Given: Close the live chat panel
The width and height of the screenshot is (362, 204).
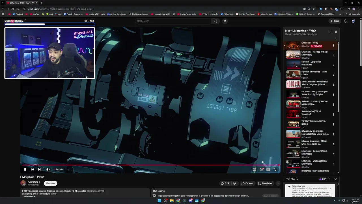Looking at the screenshot, I should tap(336, 179).
